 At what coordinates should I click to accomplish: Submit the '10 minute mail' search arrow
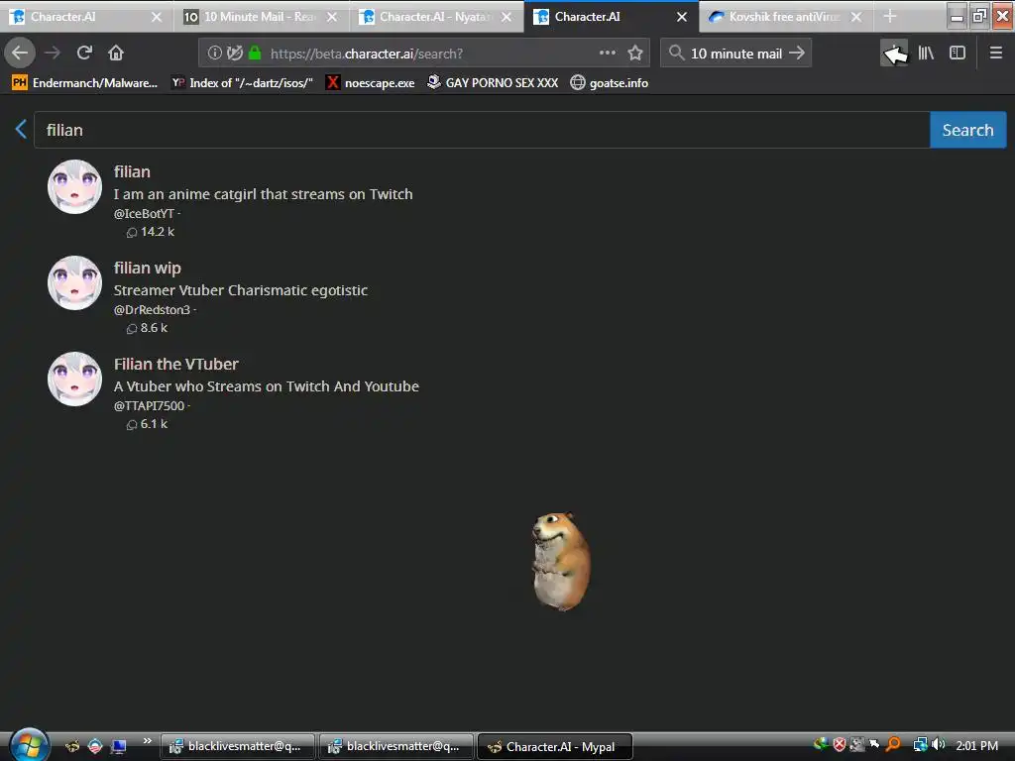tap(797, 54)
